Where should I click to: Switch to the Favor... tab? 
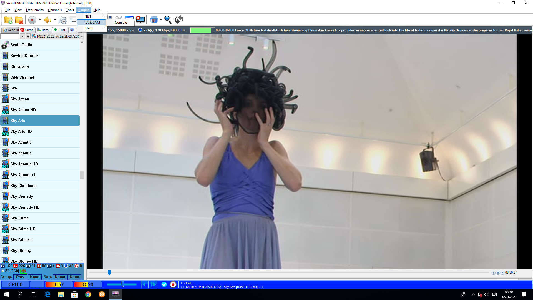coord(28,30)
